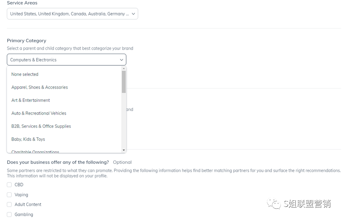
Task: Select the None selected option
Action: [25, 74]
